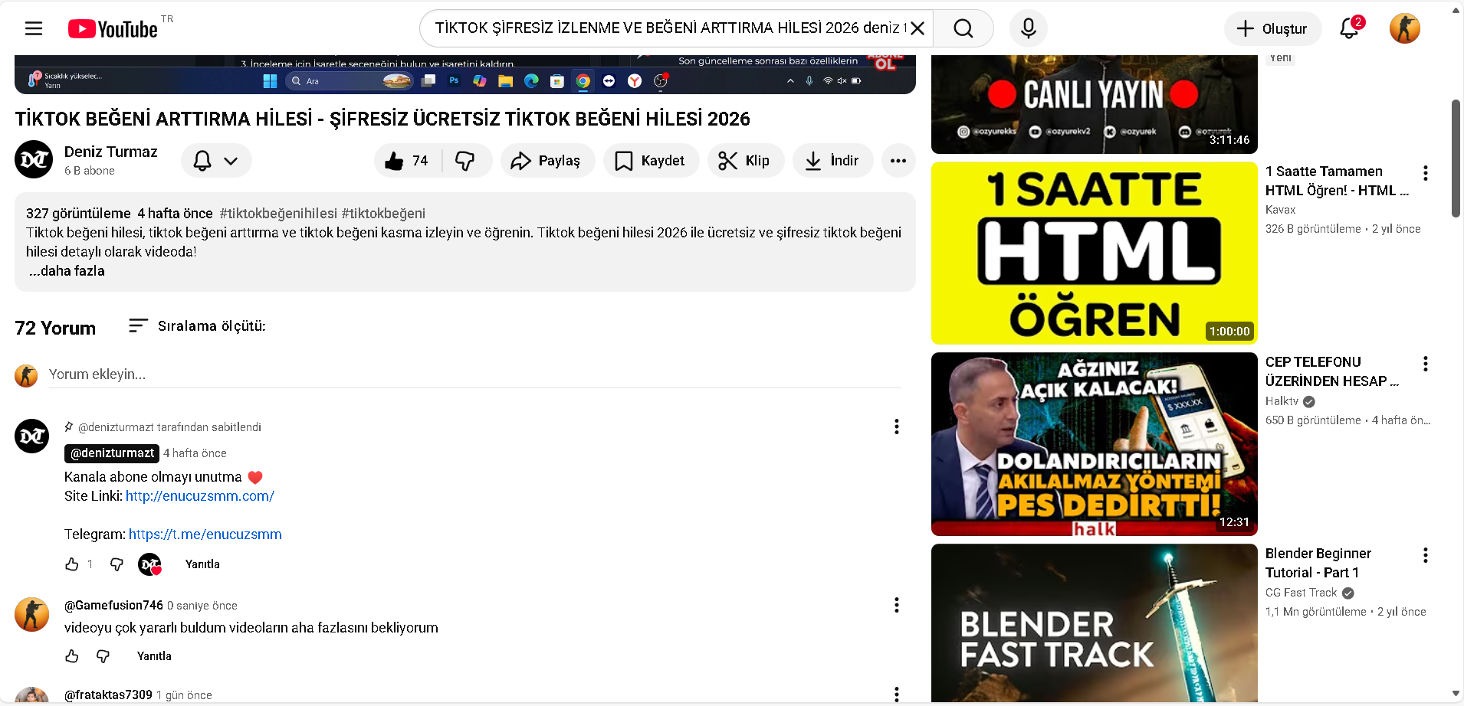This screenshot has width=1464, height=706.
Task: Open the #tiktokbeğeni hashtag
Action: (x=383, y=214)
